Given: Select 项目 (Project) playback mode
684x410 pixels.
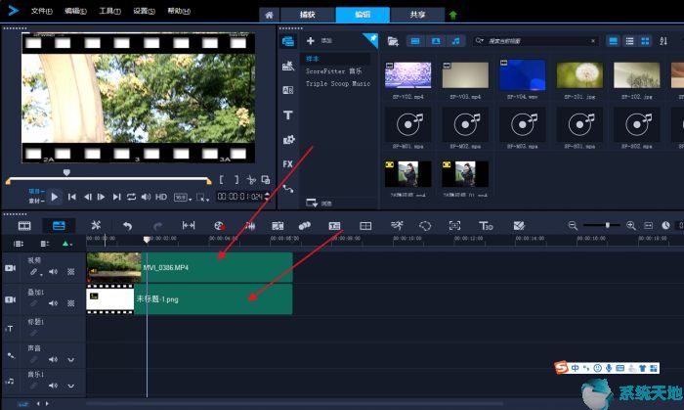Looking at the screenshot, I should click(x=37, y=191).
